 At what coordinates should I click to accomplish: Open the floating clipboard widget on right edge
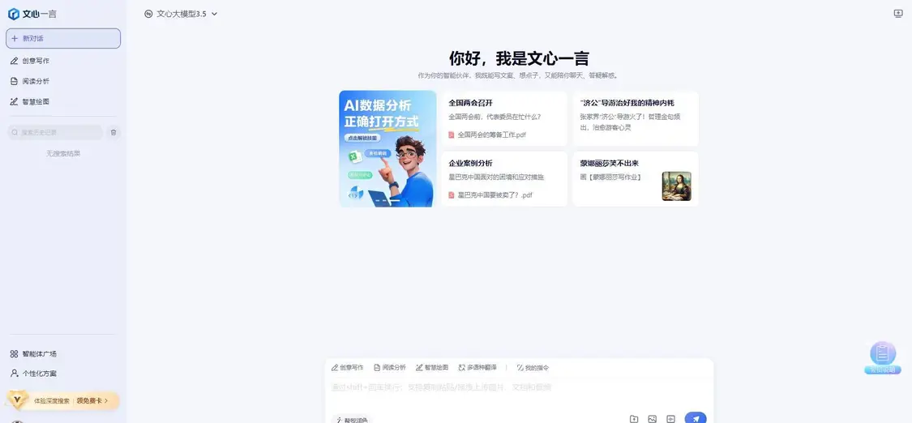(x=883, y=357)
